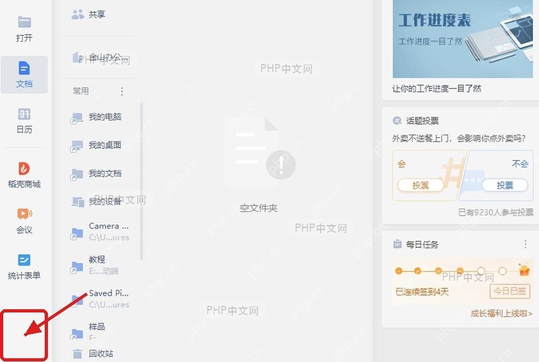Click the 我的文档 folder icon
The image size is (539, 362).
[77, 175]
